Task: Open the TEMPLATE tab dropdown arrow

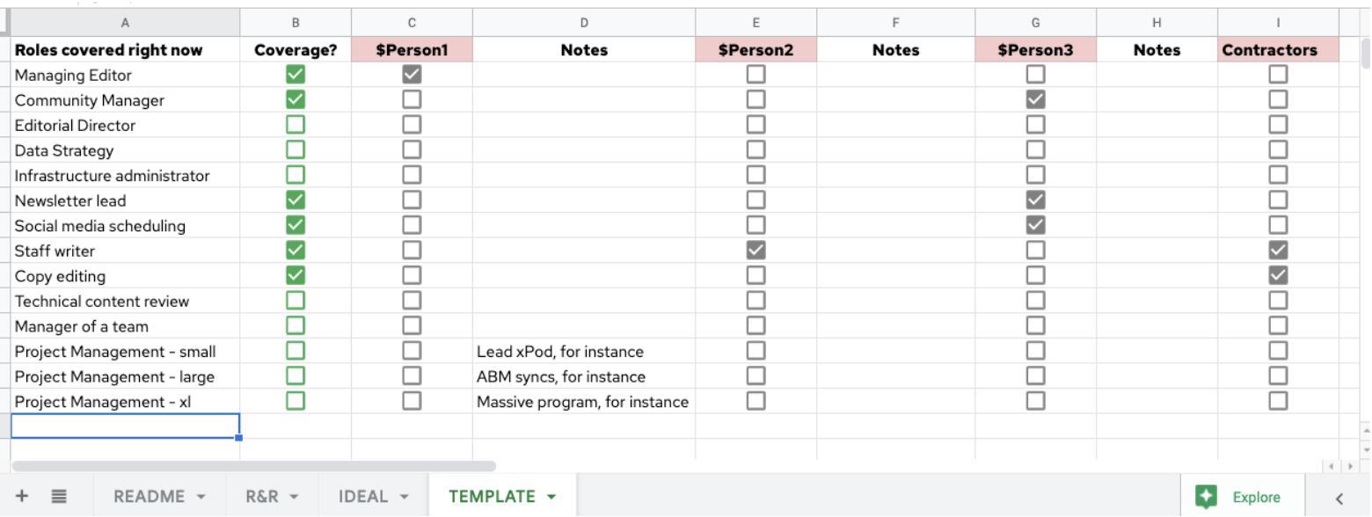Action: tap(551, 497)
